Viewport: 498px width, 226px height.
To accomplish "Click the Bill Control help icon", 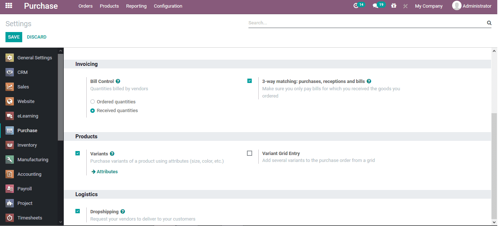I will tap(118, 82).
